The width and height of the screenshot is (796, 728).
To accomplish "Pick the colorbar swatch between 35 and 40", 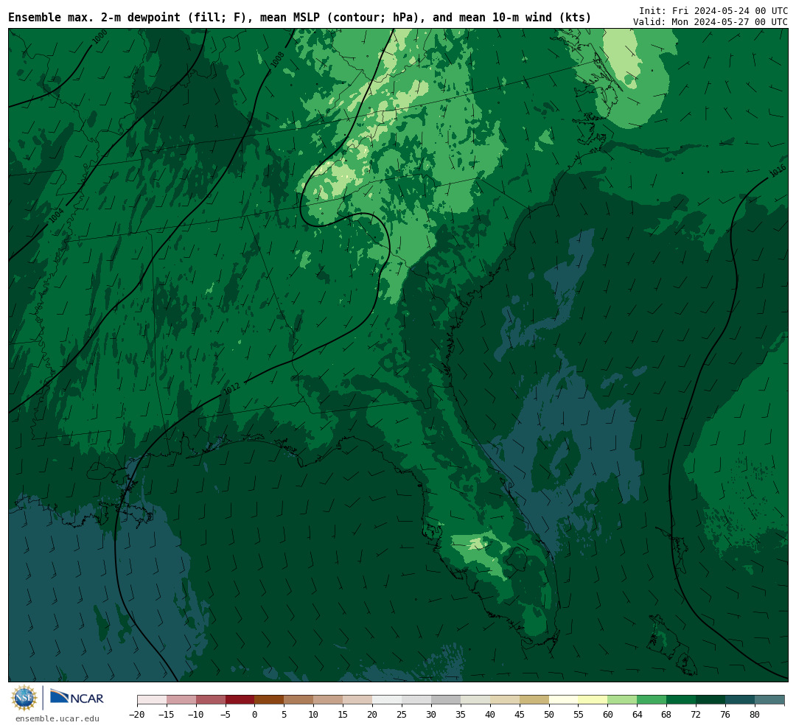I will click(475, 700).
